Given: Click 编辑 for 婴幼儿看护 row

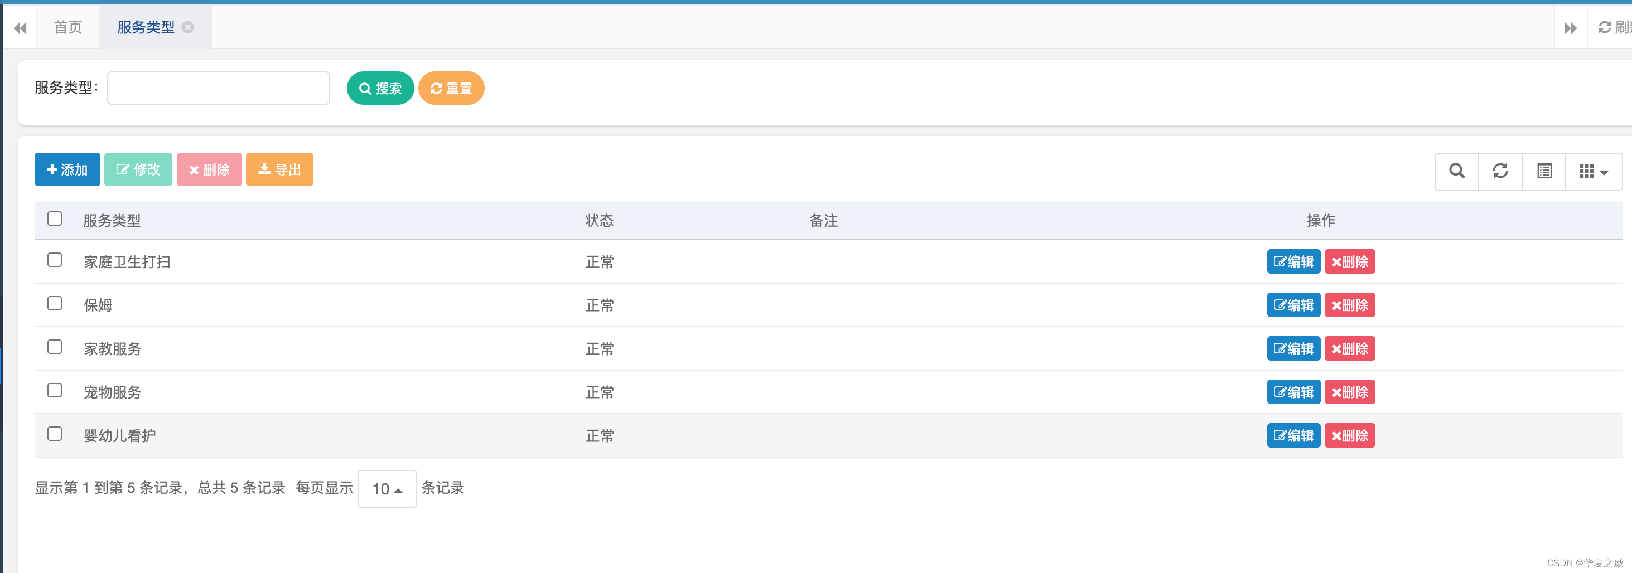Looking at the screenshot, I should [x=1293, y=436].
